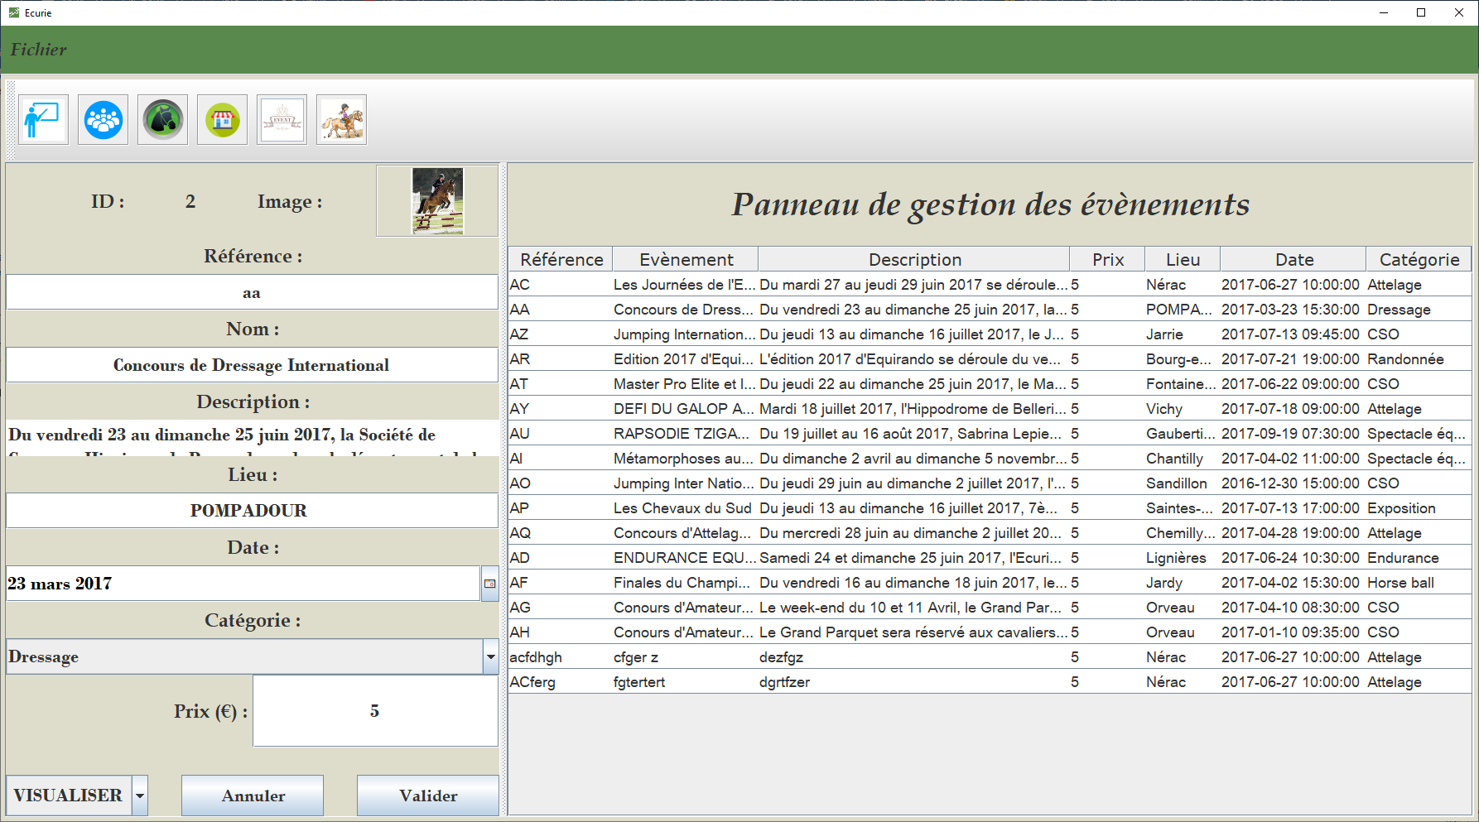1479x822 pixels.
Task: Click the instructor whiteboard toolbar icon
Action: 43,120
